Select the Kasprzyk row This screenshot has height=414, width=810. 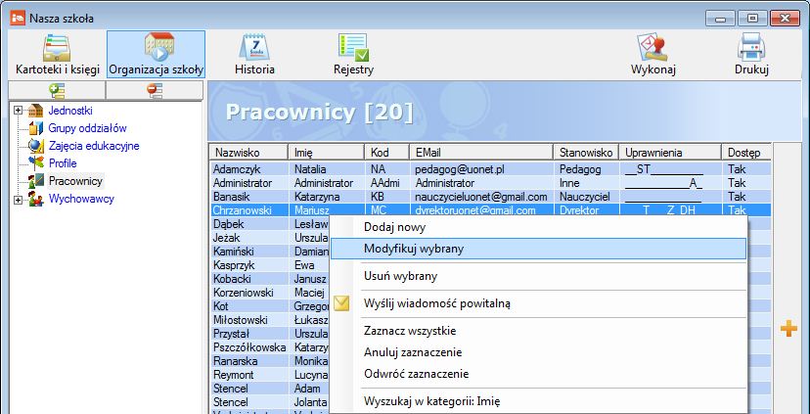click(270, 265)
